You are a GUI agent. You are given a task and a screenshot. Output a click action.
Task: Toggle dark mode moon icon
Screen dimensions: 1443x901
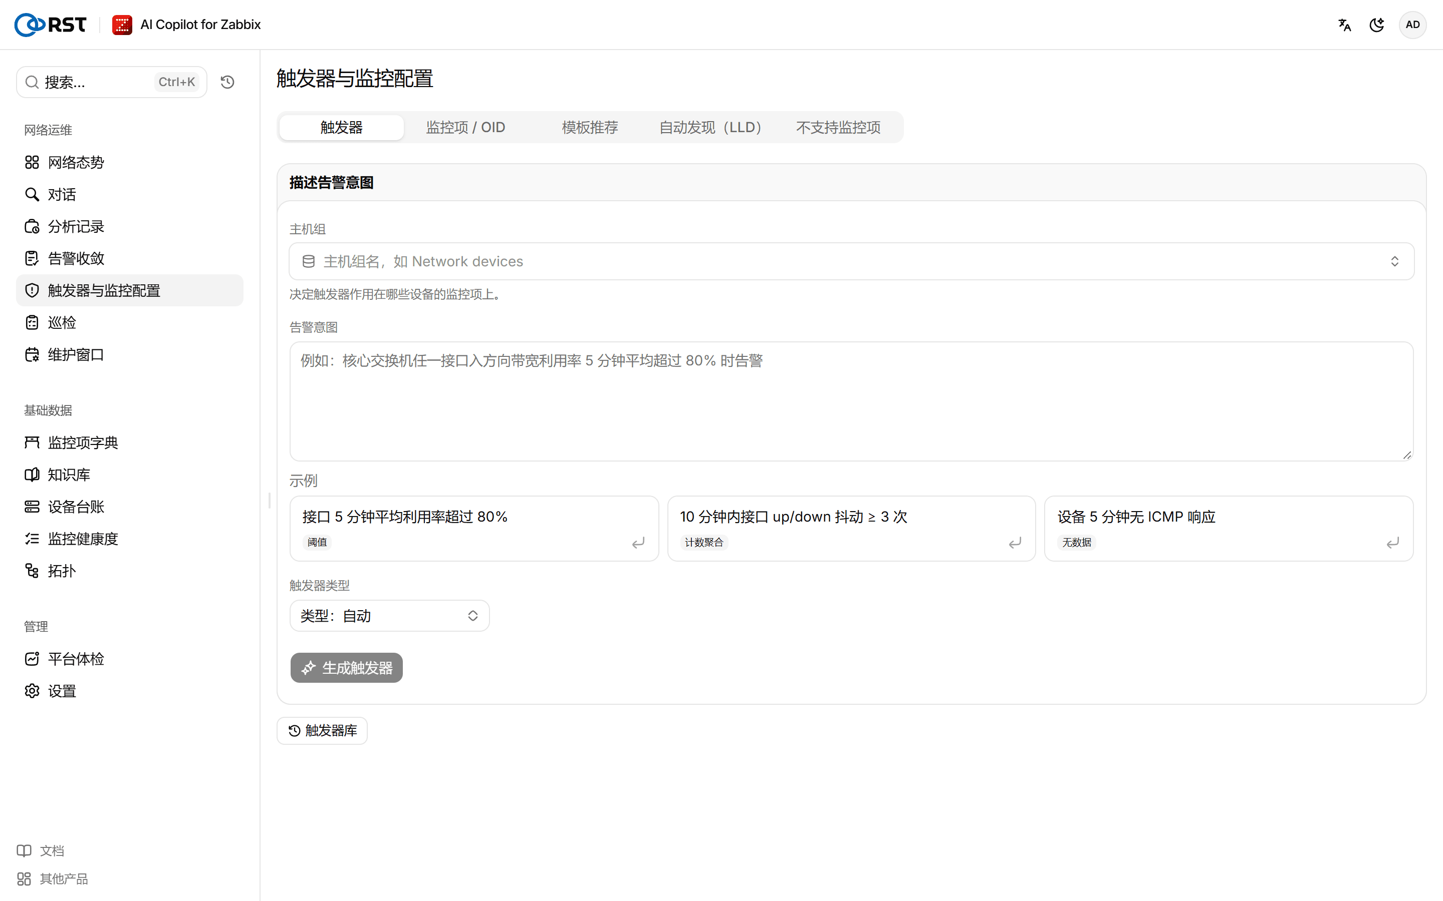click(x=1377, y=25)
